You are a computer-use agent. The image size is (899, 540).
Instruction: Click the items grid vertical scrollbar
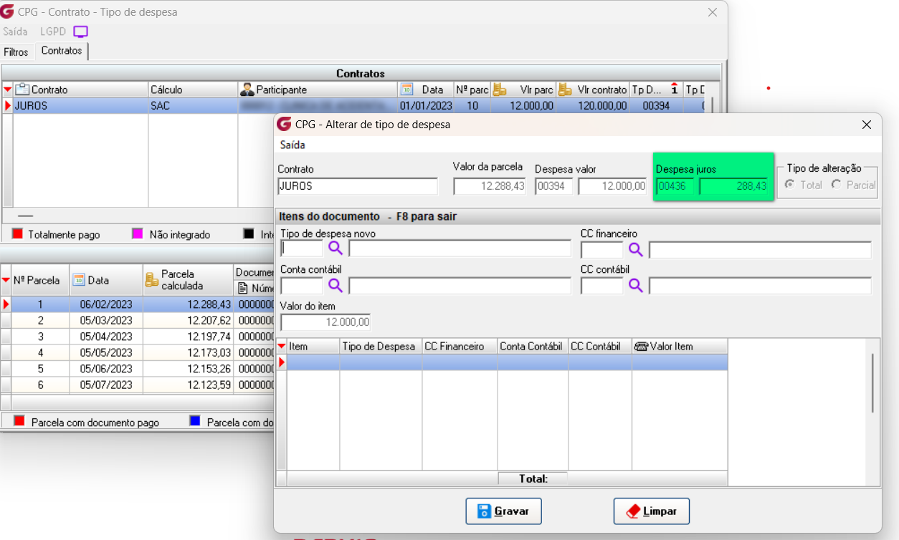tap(872, 383)
